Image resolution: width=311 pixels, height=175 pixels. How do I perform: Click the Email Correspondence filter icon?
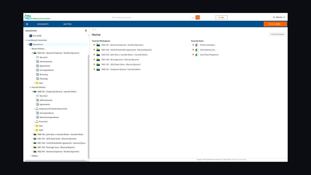tap(37, 117)
